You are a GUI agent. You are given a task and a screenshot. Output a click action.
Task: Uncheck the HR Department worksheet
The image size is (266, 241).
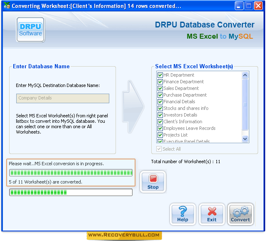160,75
